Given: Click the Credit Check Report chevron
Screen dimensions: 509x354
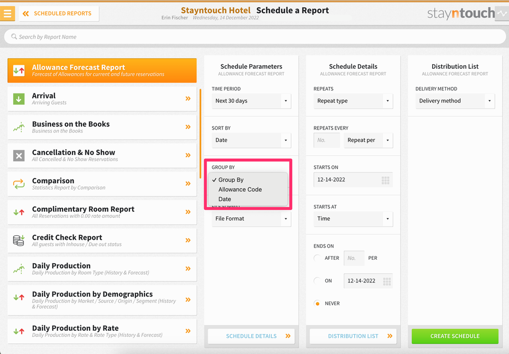Looking at the screenshot, I should [188, 240].
